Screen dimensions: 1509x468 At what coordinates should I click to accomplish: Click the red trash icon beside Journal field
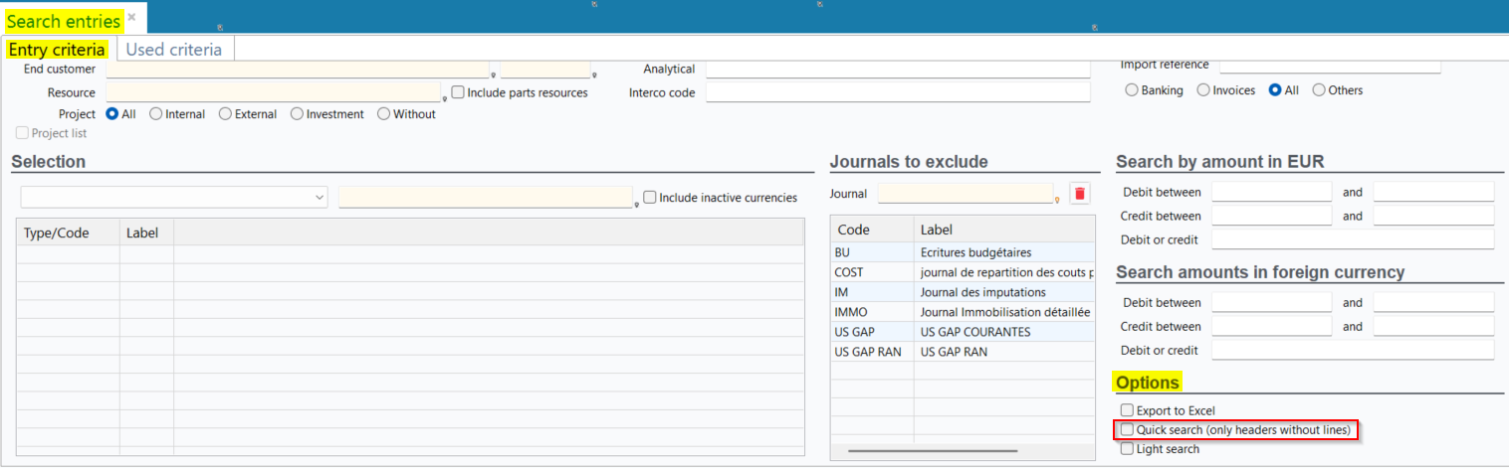1080,194
